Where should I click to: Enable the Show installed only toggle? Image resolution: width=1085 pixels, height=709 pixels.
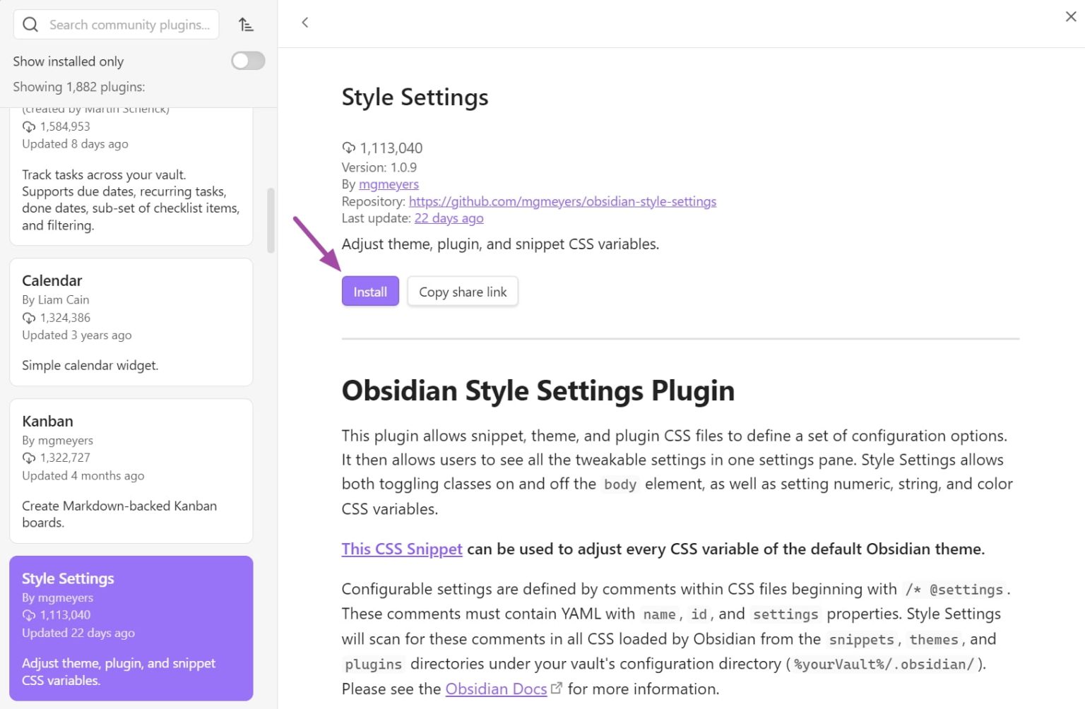pyautogui.click(x=247, y=61)
